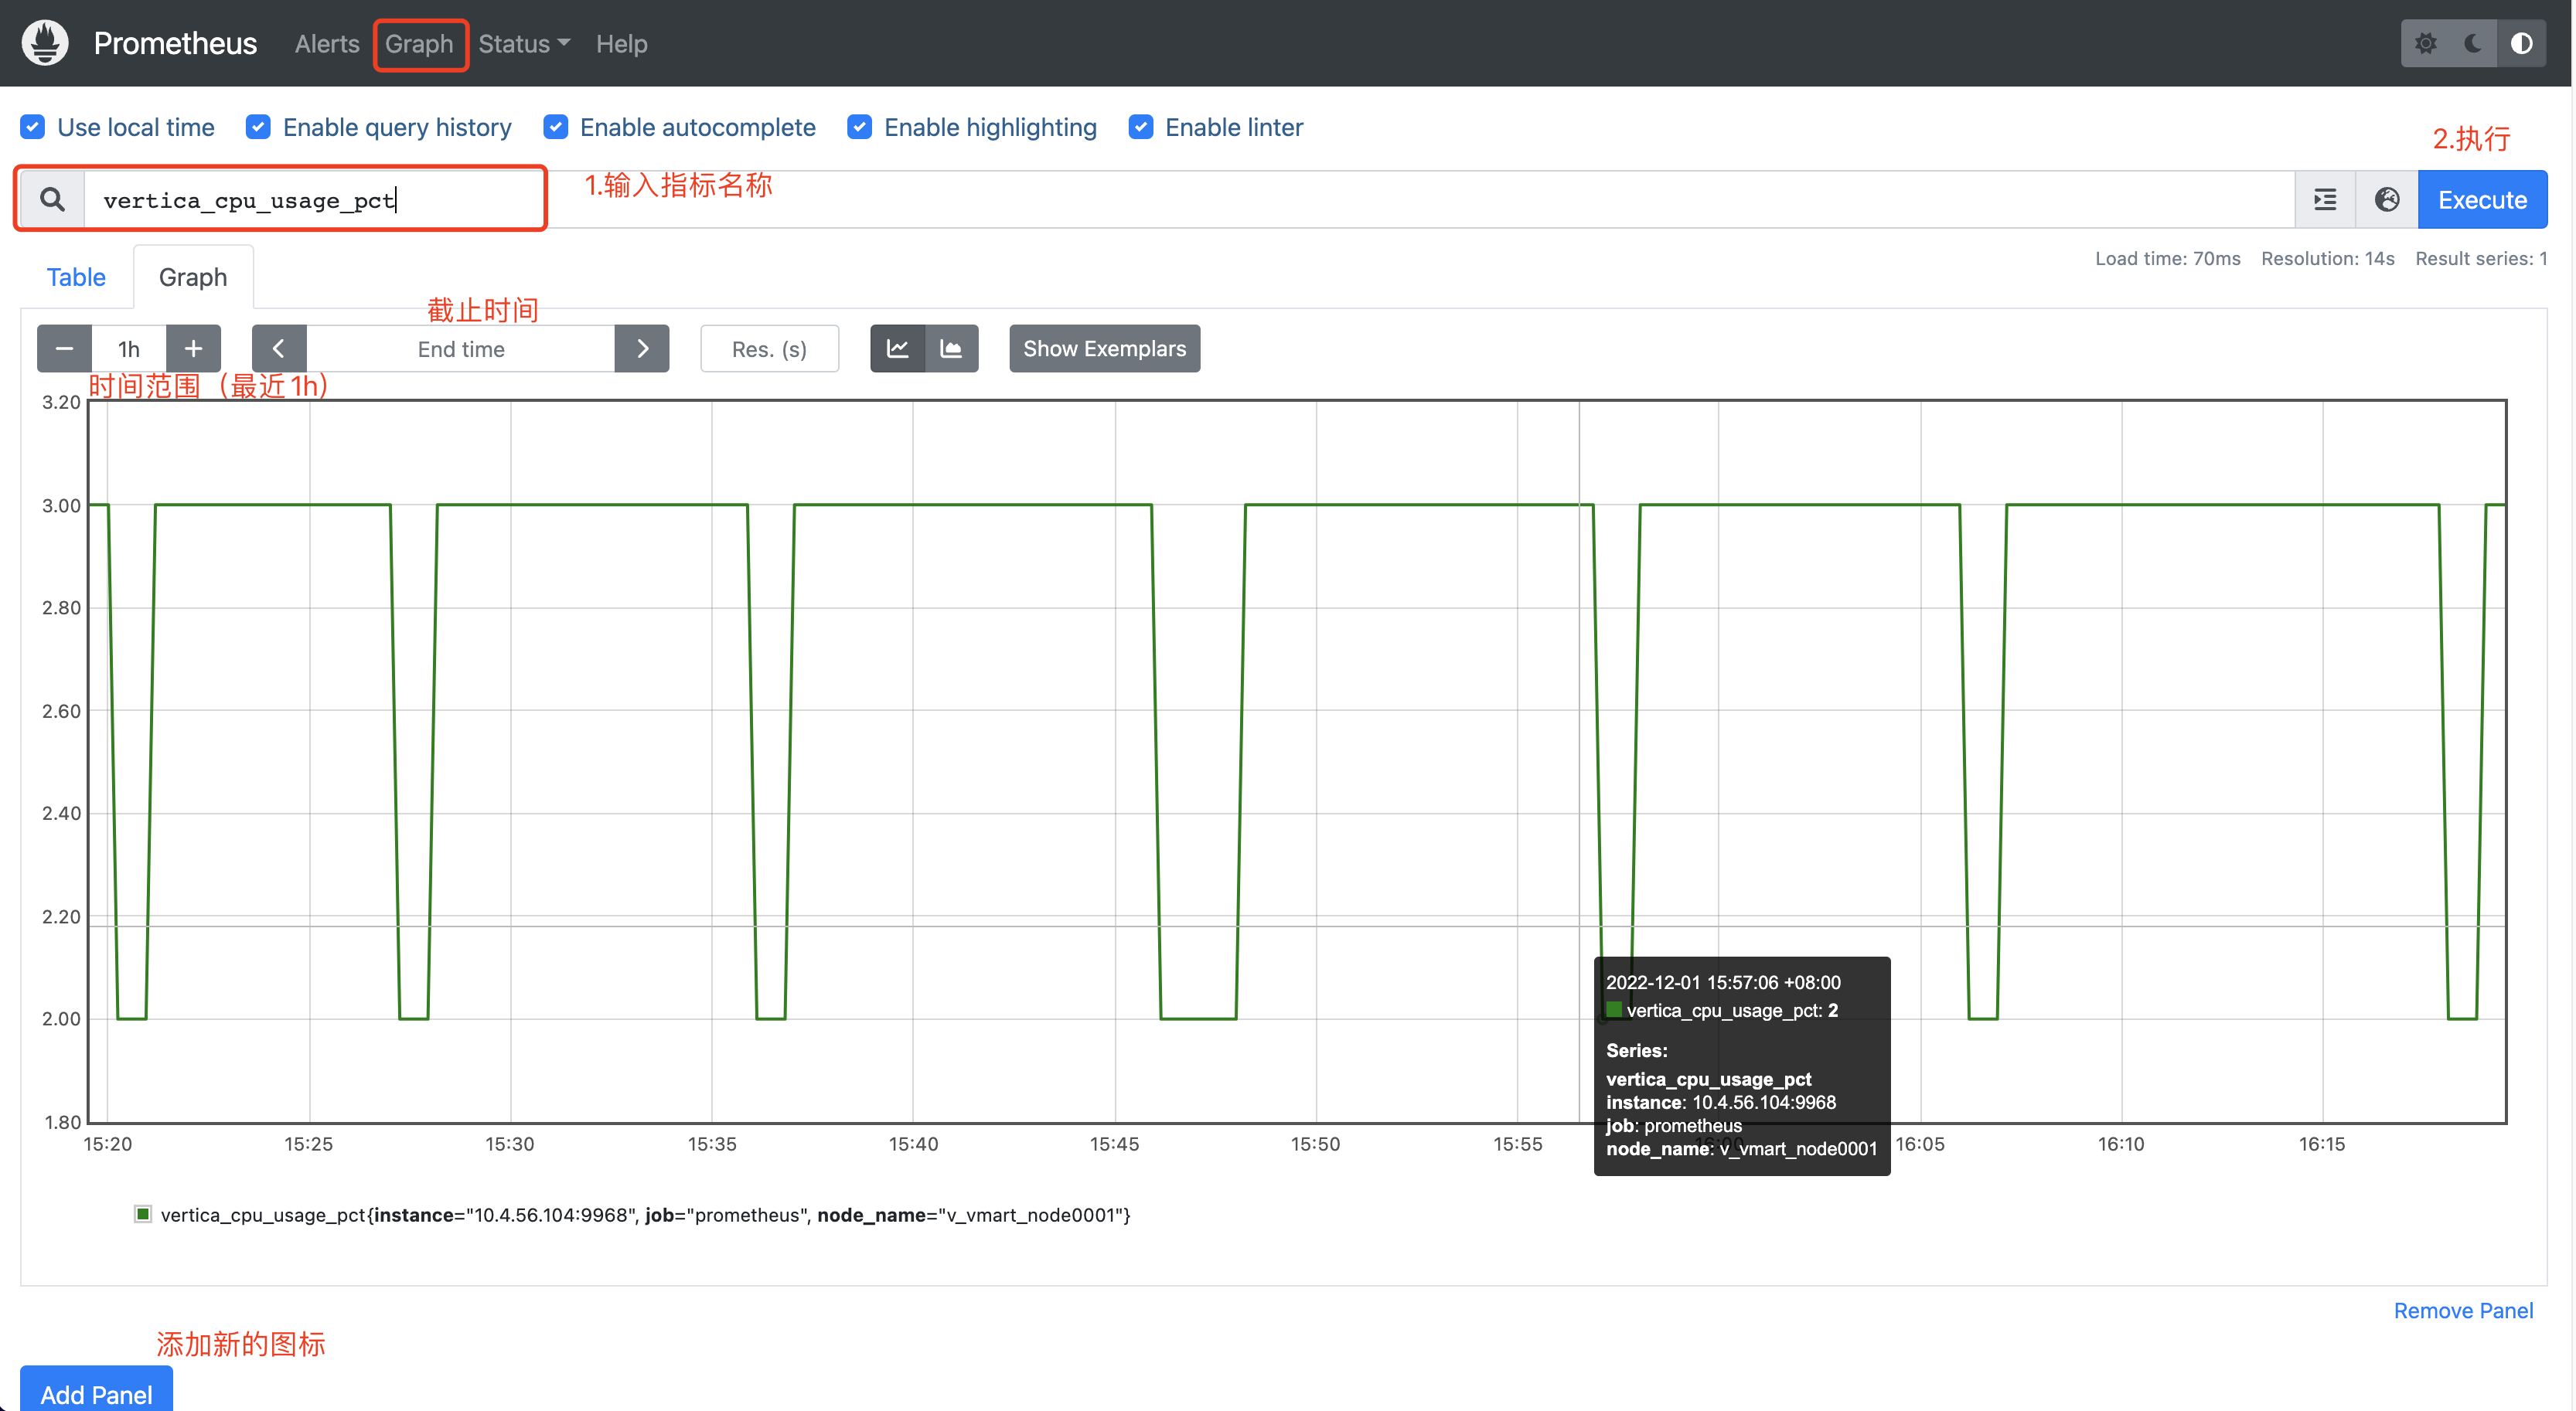Select the dark theme moon icon

pyautogui.click(x=2473, y=43)
